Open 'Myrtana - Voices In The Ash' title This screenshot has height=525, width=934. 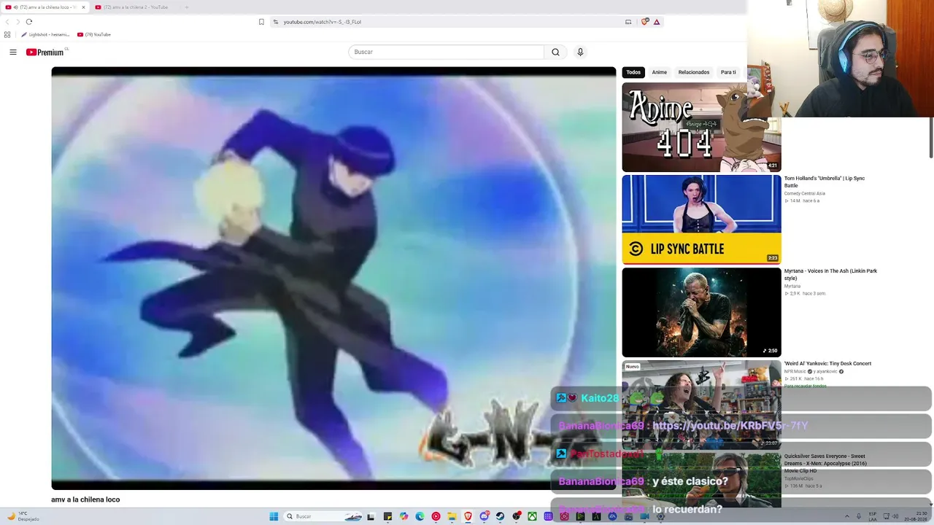click(x=830, y=274)
